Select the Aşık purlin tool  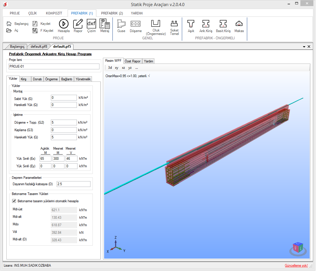pos(191,26)
